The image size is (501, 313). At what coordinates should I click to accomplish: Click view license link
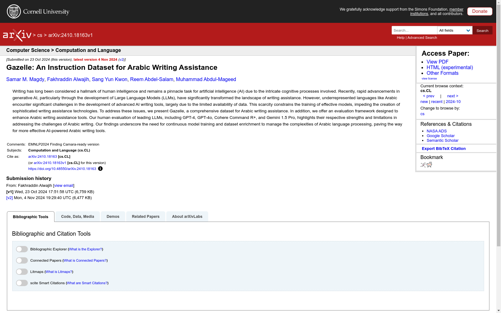click(x=429, y=79)
